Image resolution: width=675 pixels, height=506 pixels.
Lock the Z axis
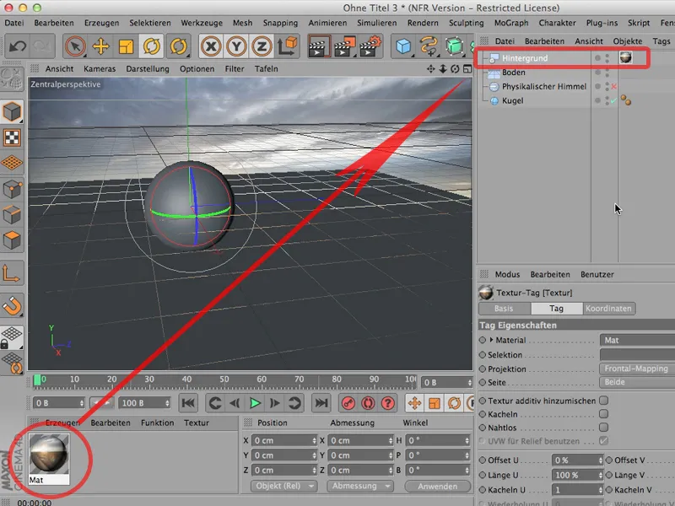[262, 46]
